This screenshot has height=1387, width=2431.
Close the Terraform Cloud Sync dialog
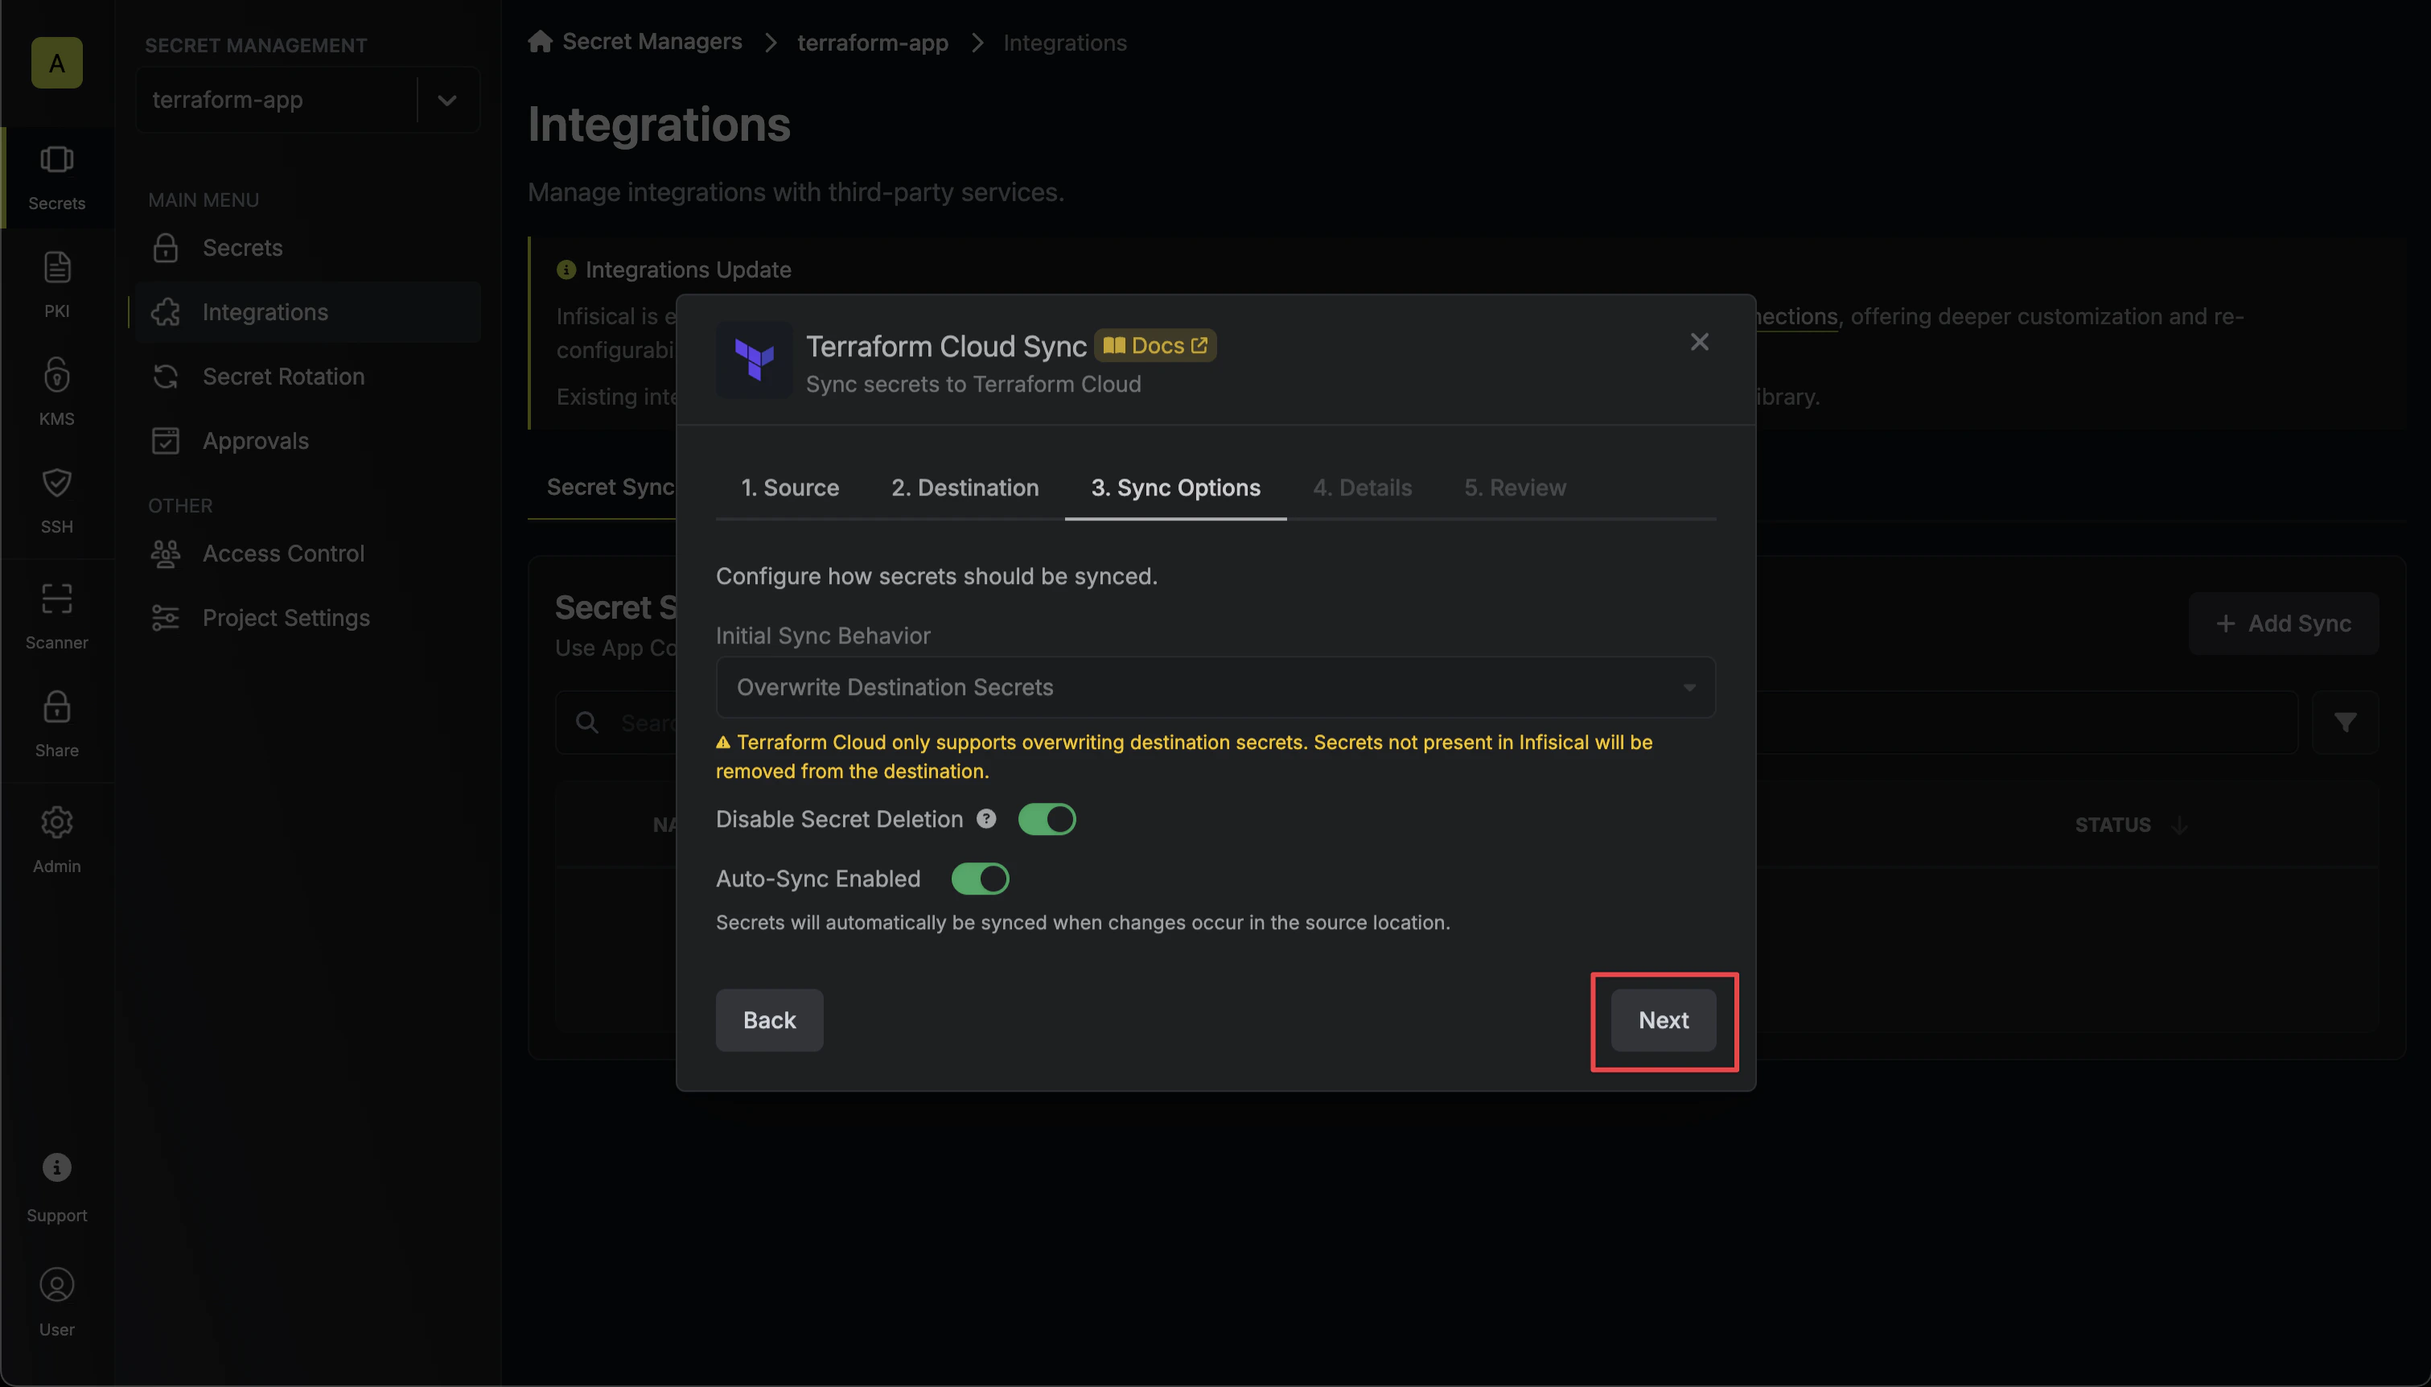[1699, 341]
